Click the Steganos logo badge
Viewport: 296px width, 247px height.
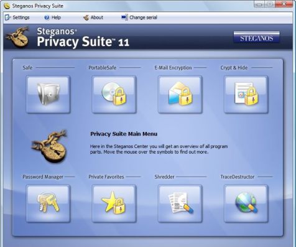coord(256,37)
